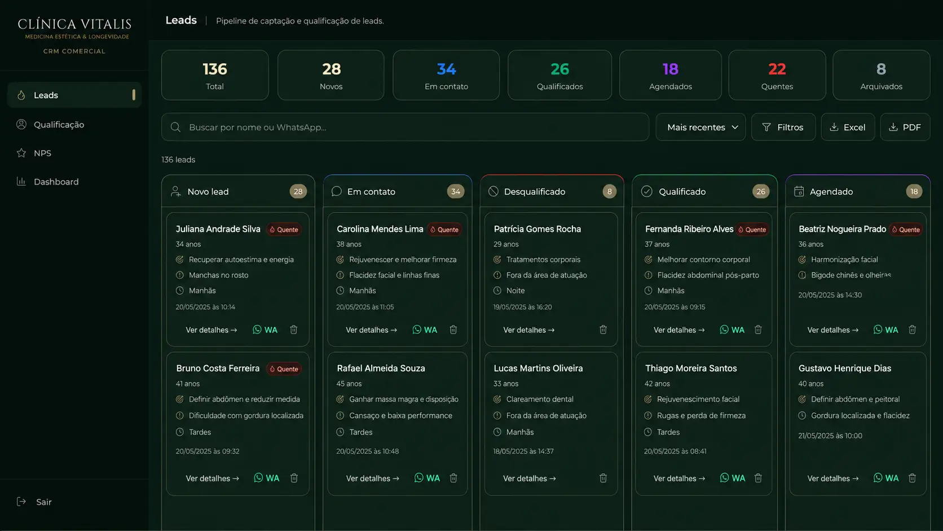Click Quente badge on Bruno Costa Ferreira
Image resolution: width=943 pixels, height=531 pixels.
284,369
